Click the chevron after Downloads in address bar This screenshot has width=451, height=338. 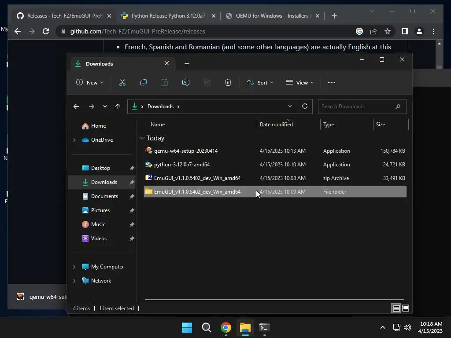click(x=178, y=107)
